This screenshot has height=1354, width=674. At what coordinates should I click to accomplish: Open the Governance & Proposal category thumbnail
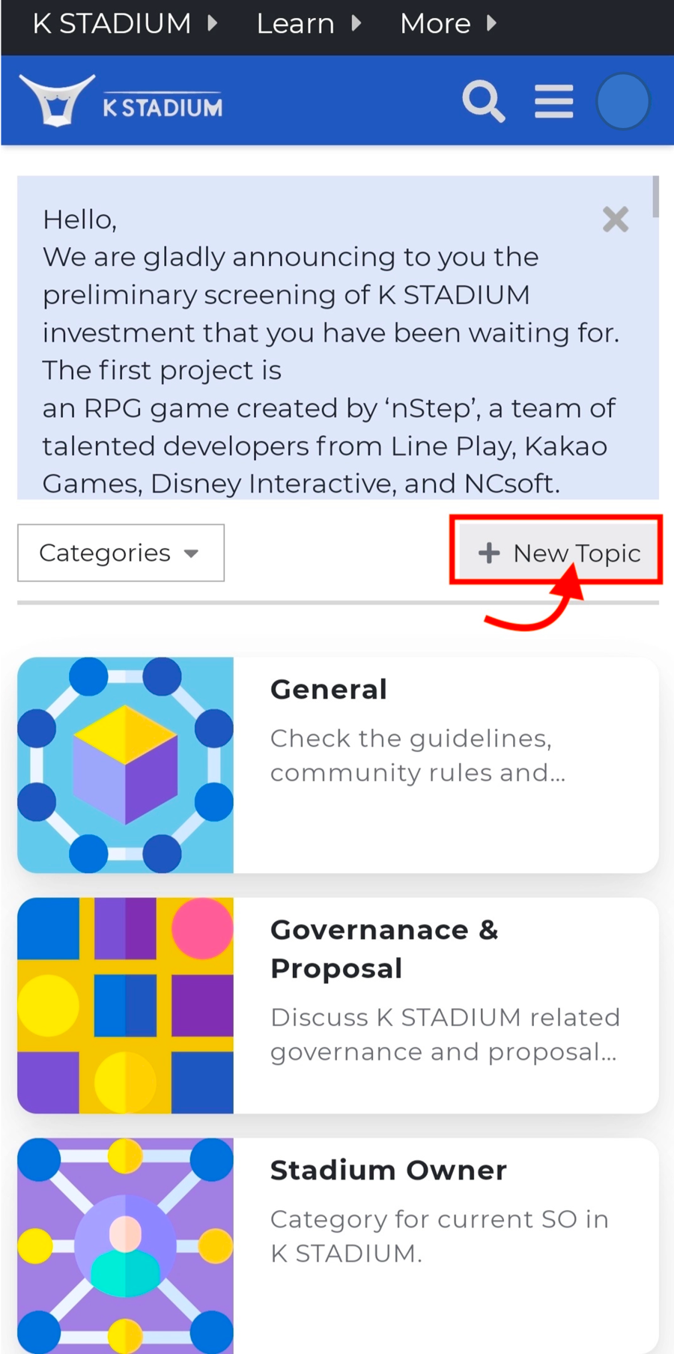(x=126, y=1005)
